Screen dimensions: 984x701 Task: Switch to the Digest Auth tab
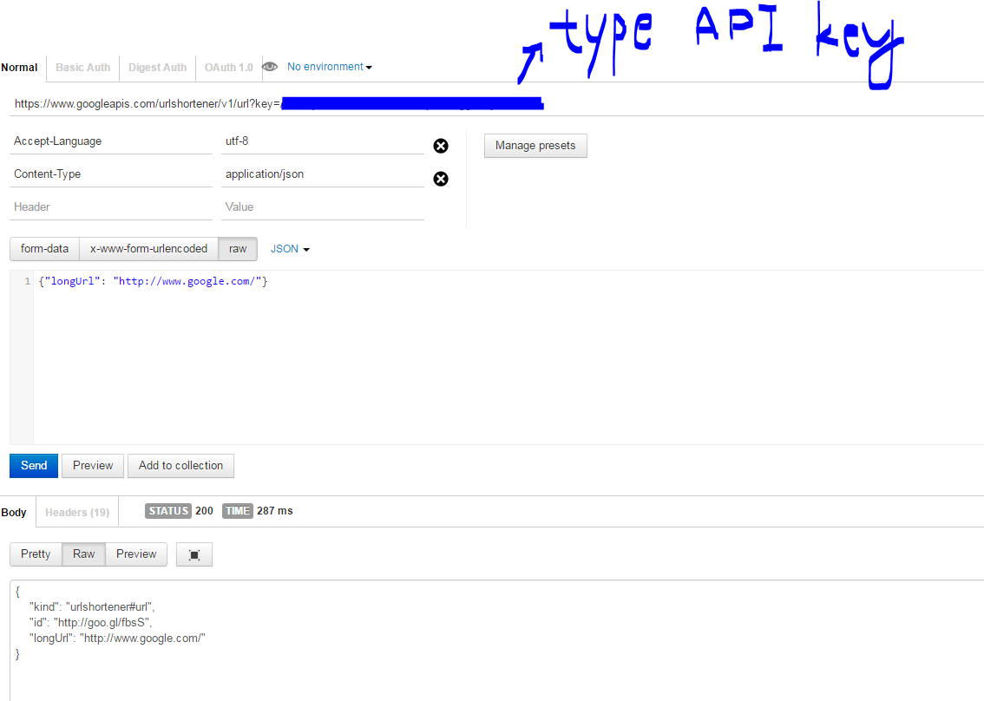[158, 68]
